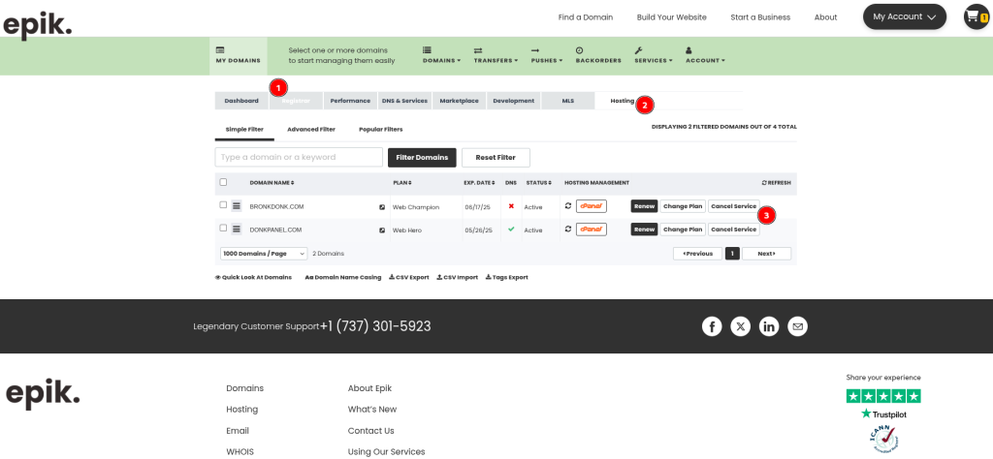Switch to the Development tab

coord(514,101)
